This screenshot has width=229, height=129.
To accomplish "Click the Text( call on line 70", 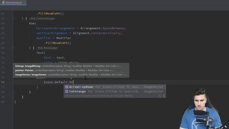I will click(41, 53).
